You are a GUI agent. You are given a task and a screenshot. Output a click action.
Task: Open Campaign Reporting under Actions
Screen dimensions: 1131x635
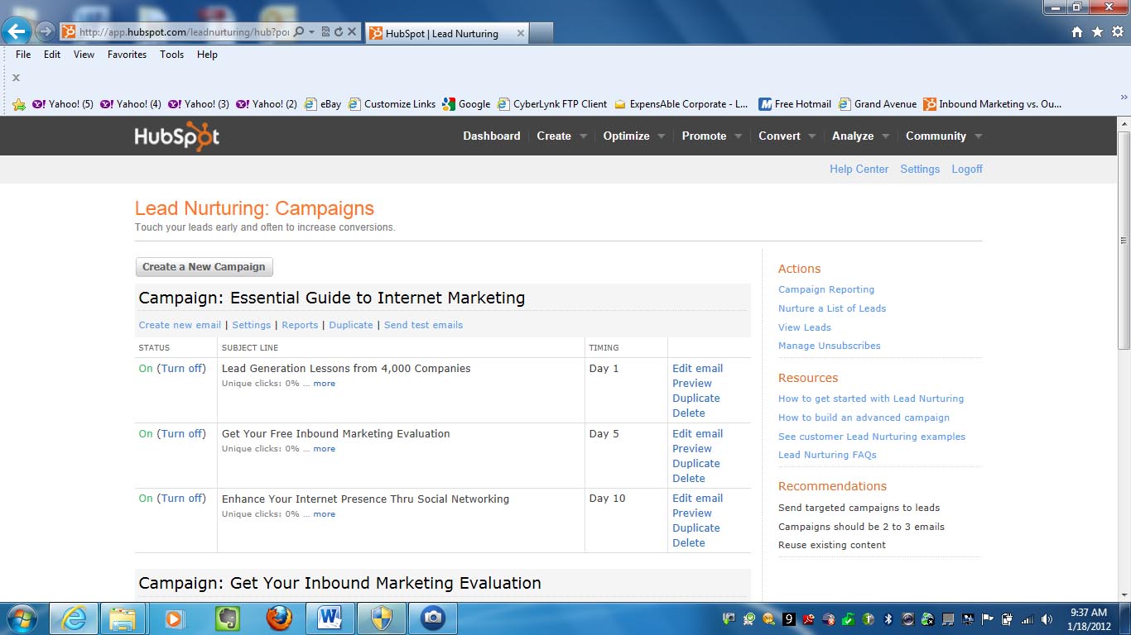[x=826, y=289]
